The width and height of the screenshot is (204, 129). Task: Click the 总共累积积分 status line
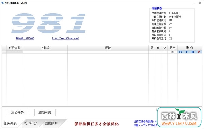pyautogui.click(x=161, y=31)
